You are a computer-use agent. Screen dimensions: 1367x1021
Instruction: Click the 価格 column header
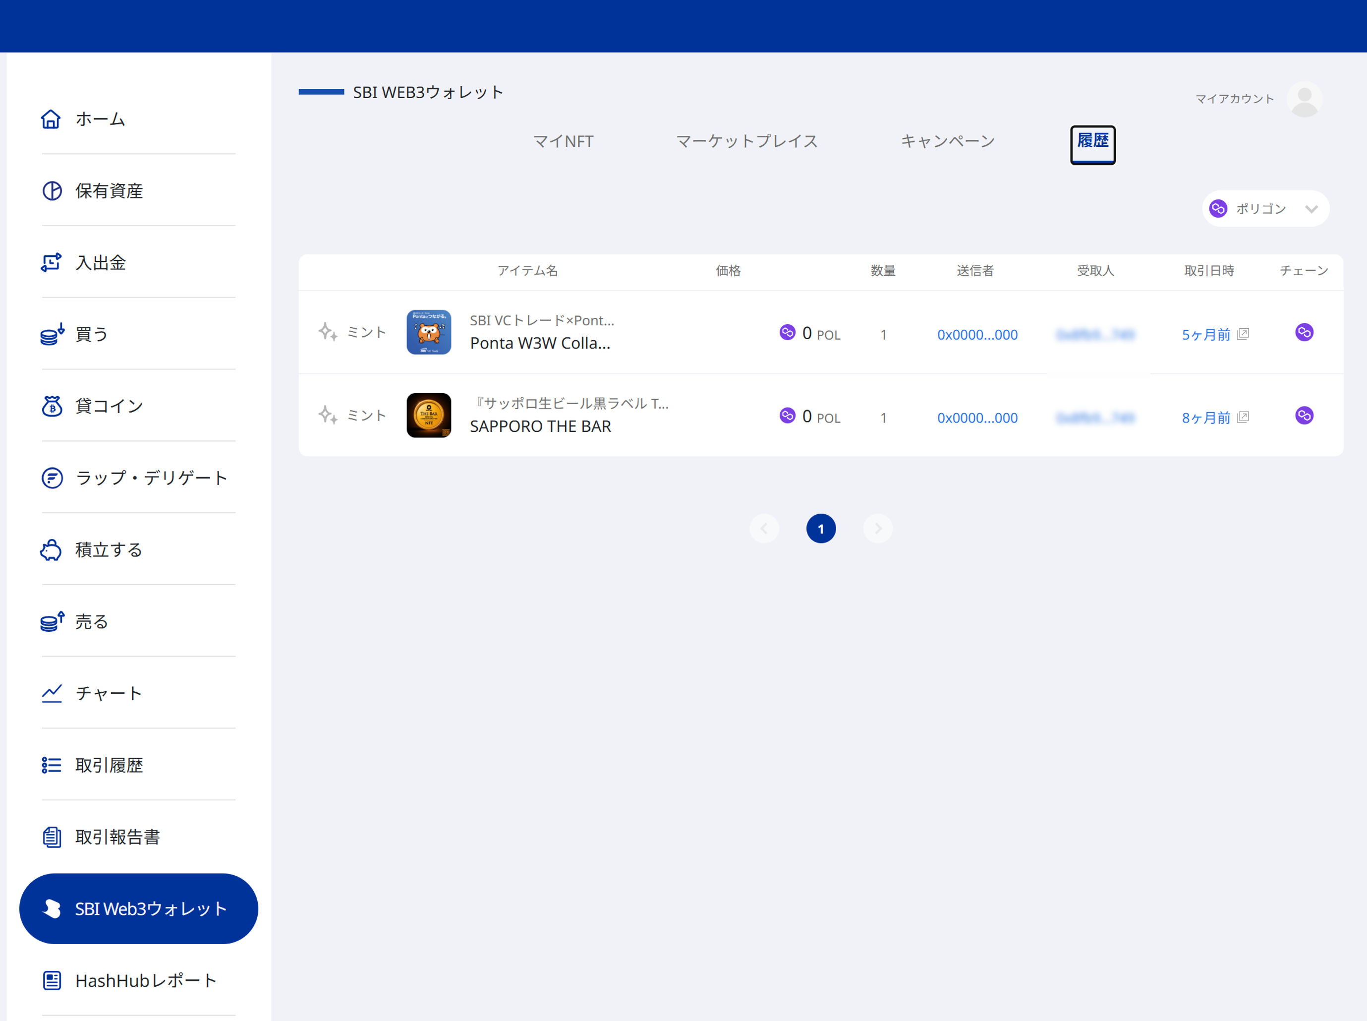click(728, 271)
